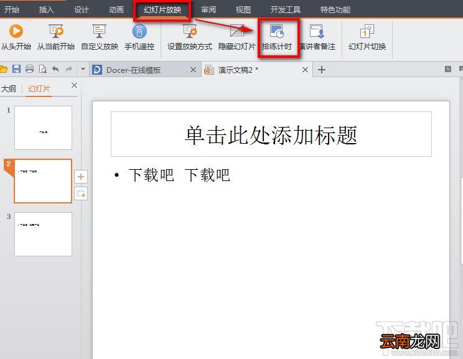Select slide 1 thumbnail

(x=43, y=128)
